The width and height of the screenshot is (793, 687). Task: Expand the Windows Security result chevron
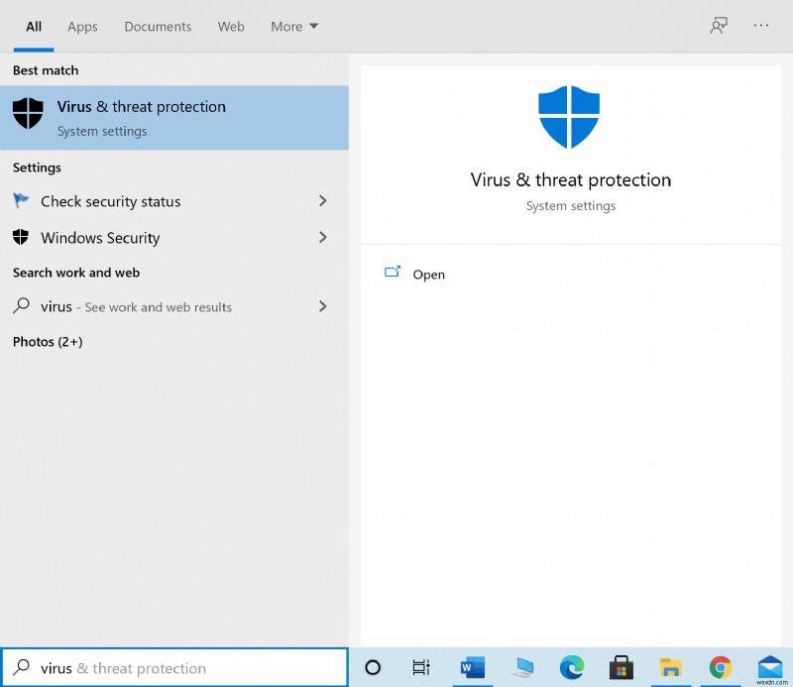point(322,238)
